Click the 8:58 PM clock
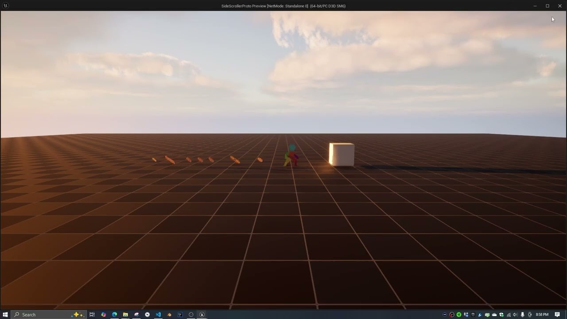Screen dimensions: 567x319 coord(542,315)
